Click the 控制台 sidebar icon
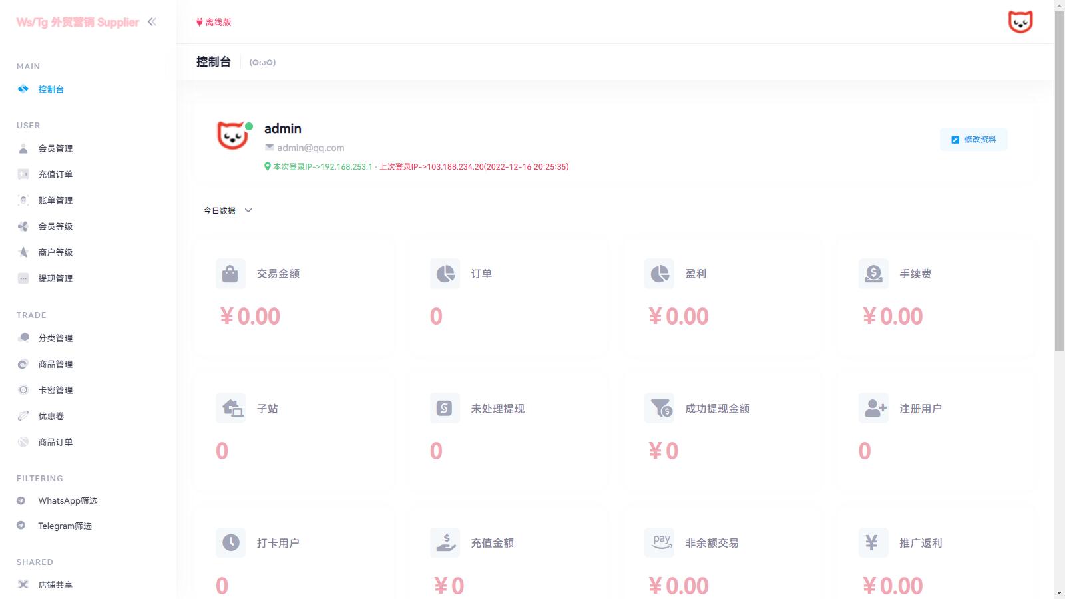Screen dimensions: 1065x599 click(23, 89)
